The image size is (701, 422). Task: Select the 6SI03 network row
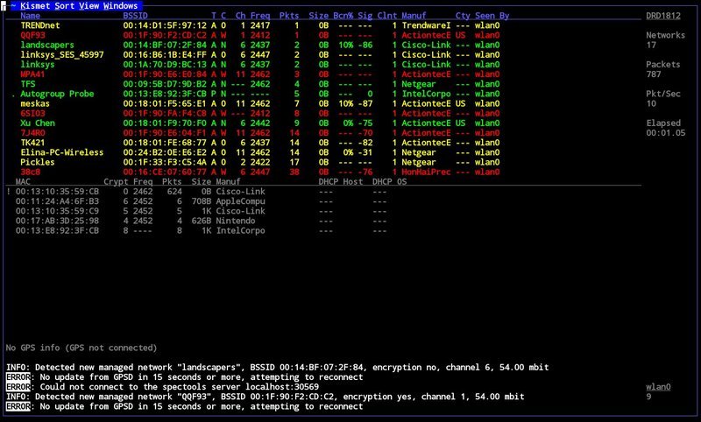click(260, 114)
